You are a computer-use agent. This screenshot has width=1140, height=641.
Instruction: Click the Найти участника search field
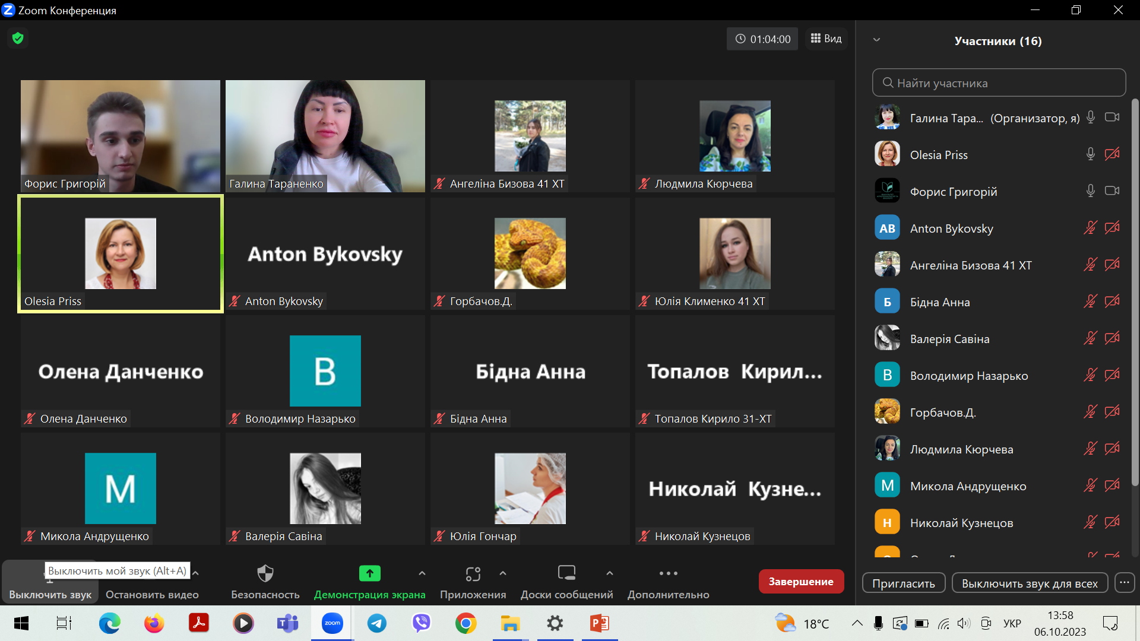(x=999, y=83)
